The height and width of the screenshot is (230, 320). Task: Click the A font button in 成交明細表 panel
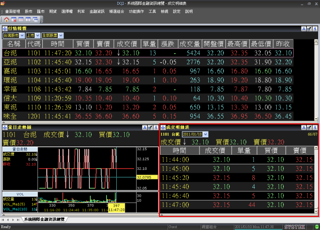point(304,128)
